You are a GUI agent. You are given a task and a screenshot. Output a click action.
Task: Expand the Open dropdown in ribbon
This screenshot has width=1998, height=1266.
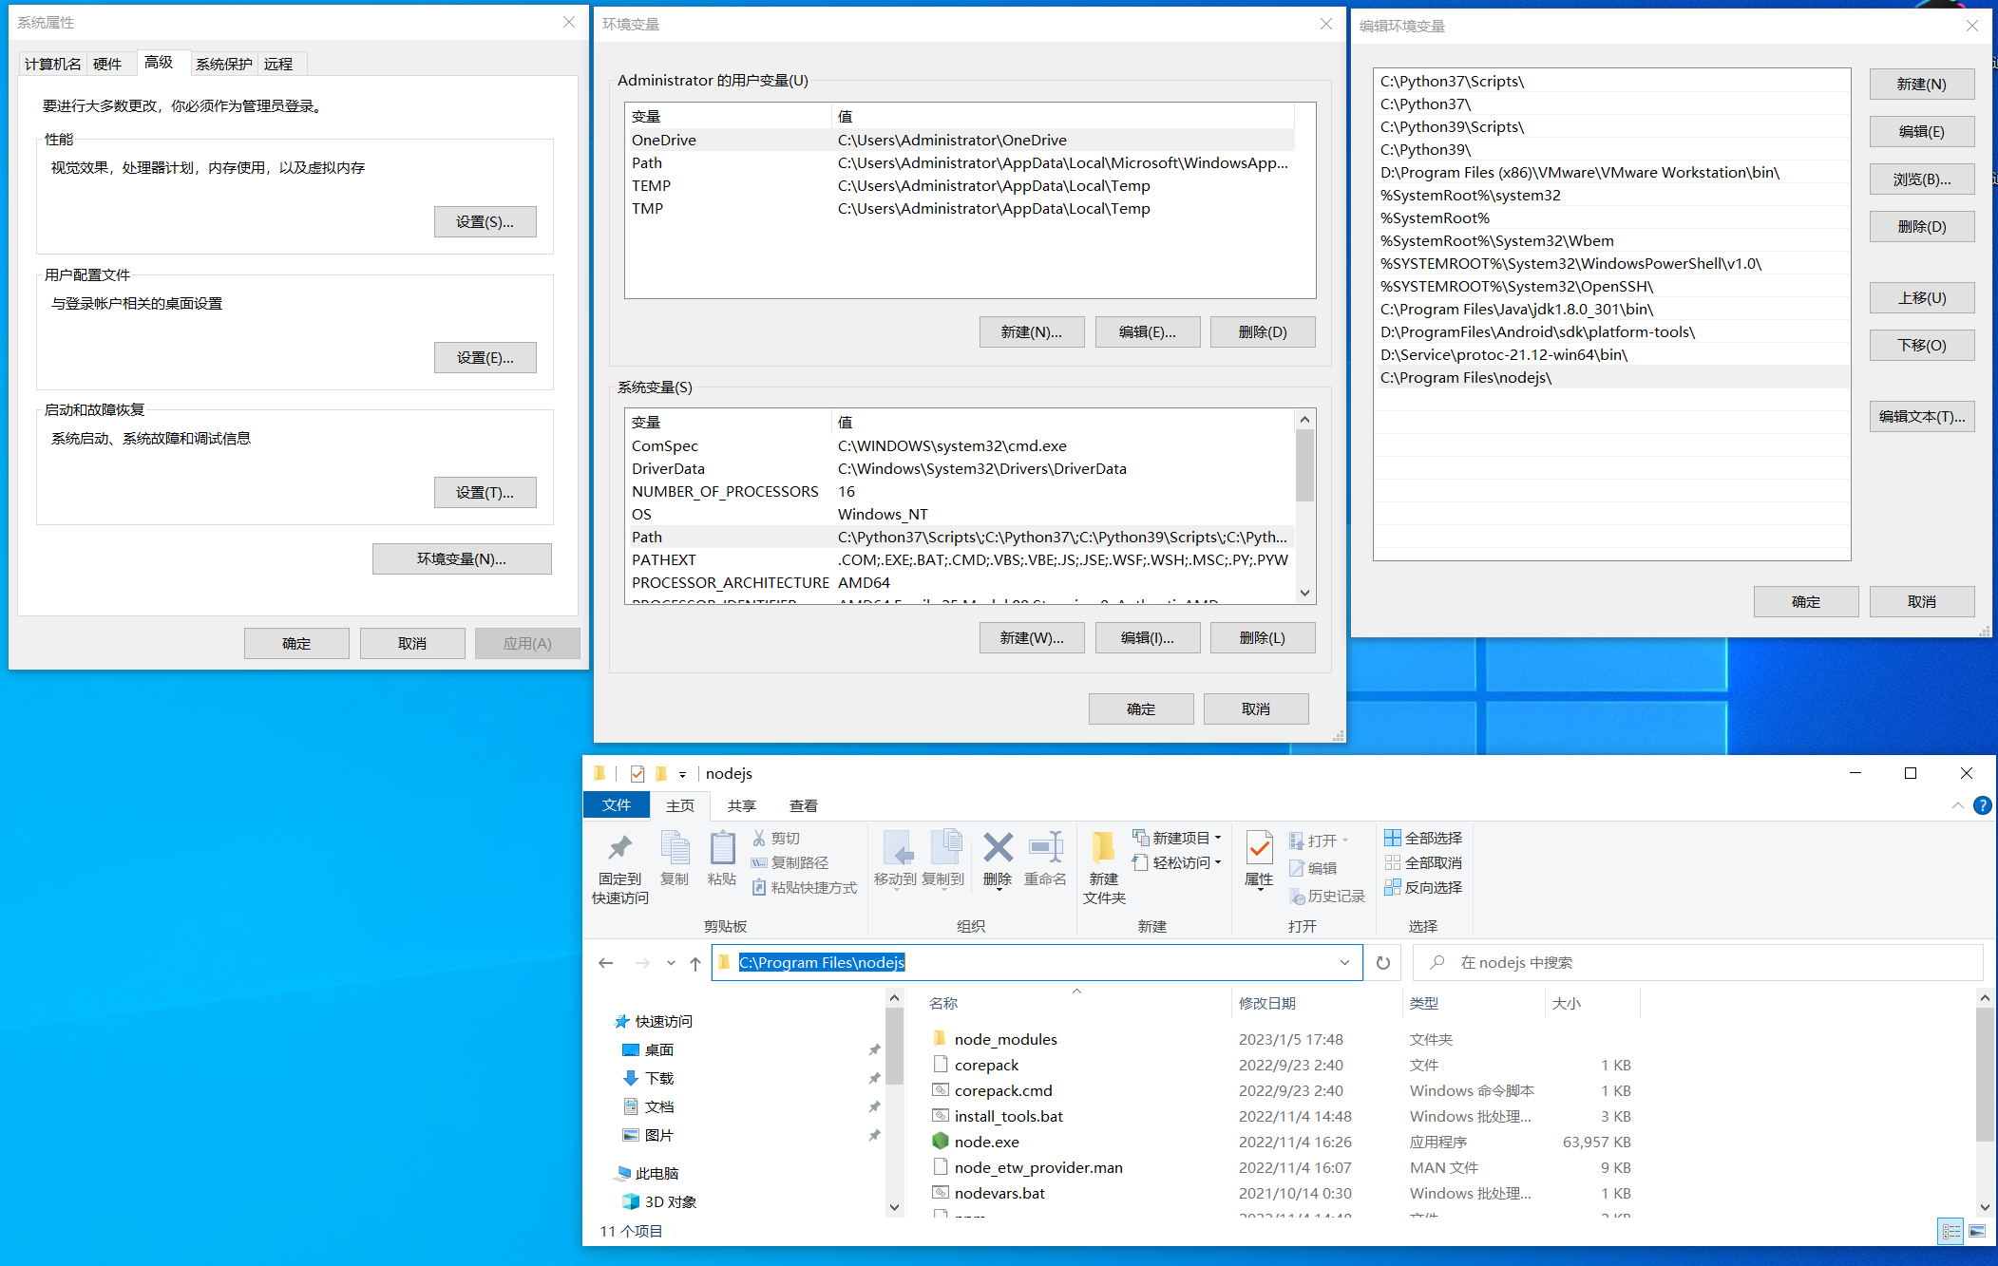[1345, 841]
